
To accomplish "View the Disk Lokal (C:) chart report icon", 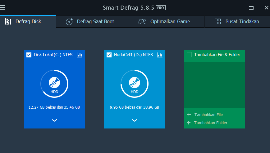I will (x=80, y=55).
